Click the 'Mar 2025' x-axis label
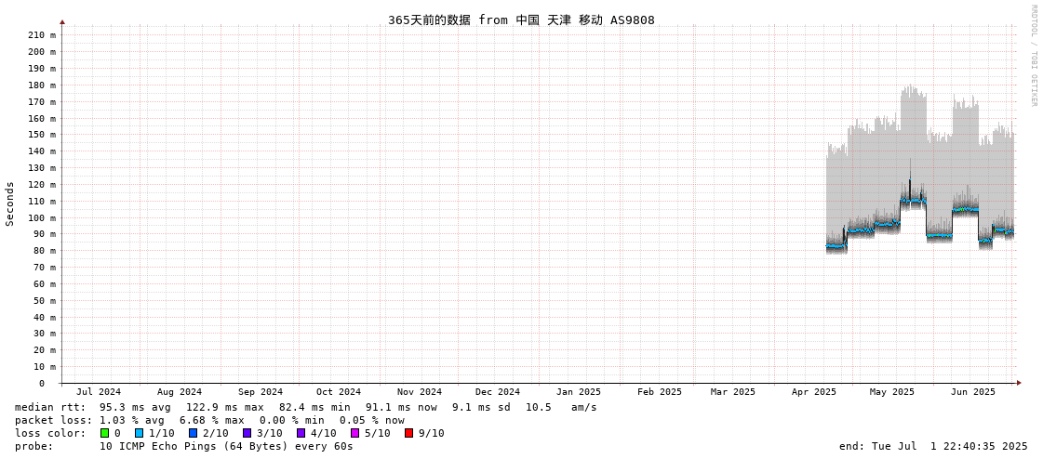Screen dimensions: 1043x459 click(x=733, y=392)
